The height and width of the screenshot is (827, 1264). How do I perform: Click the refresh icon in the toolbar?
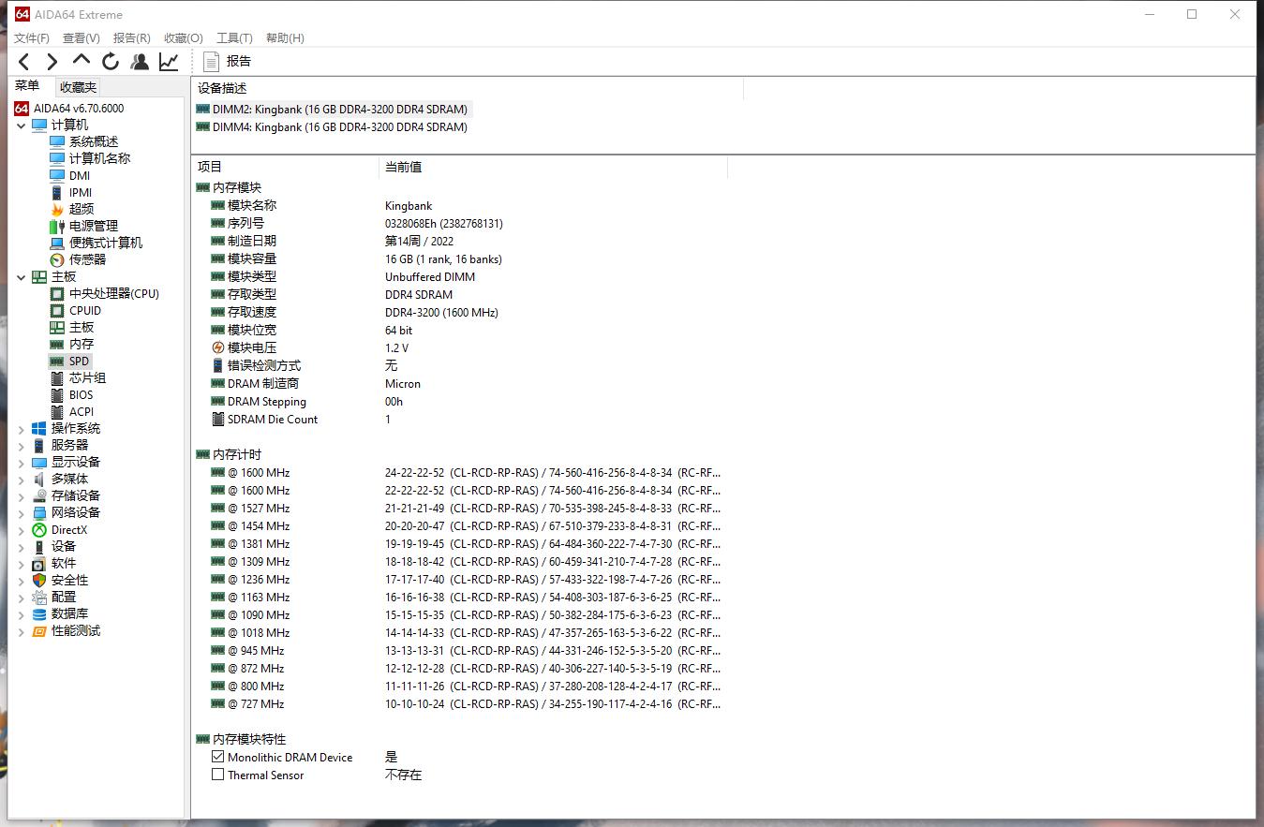(110, 61)
